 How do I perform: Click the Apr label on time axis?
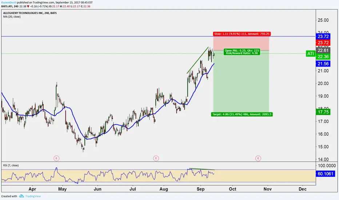click(32, 189)
